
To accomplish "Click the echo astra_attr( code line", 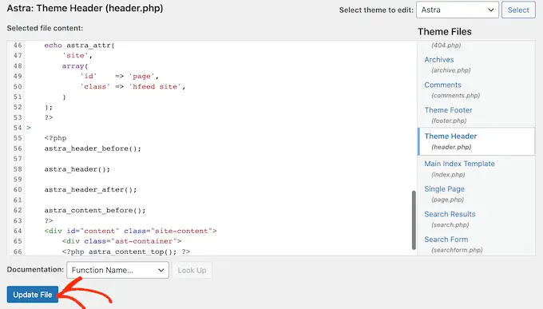I will [x=79, y=46].
